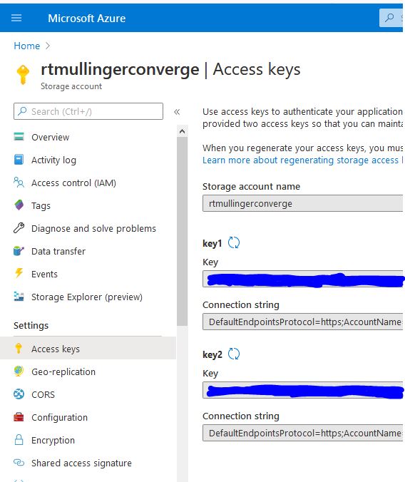Open Geo-replication settings
This screenshot has height=482, width=405.
tap(63, 371)
